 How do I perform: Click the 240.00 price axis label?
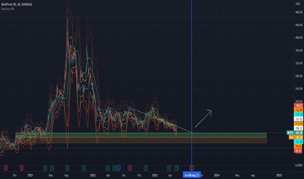click(x=298, y=89)
